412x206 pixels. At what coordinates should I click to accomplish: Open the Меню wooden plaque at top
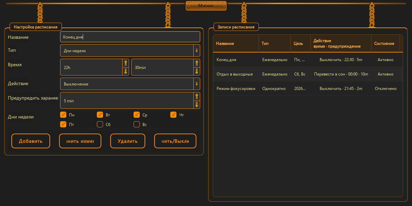pyautogui.click(x=206, y=6)
